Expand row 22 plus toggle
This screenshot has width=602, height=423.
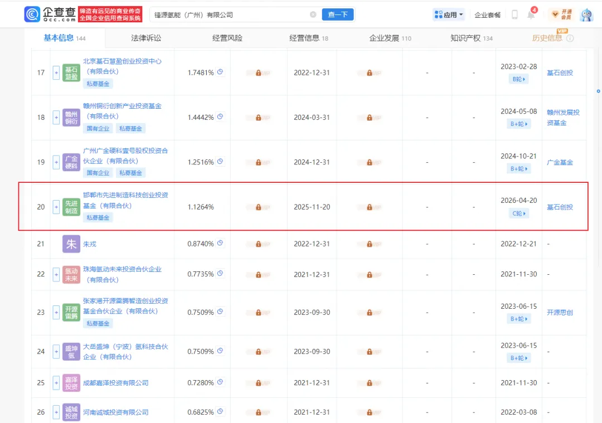coord(56,274)
